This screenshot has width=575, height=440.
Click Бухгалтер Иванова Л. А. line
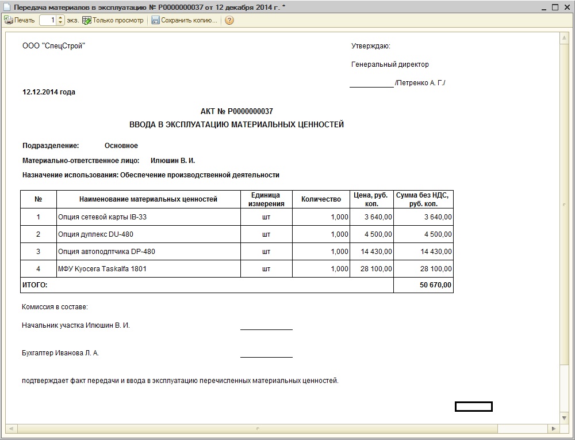(x=60, y=353)
